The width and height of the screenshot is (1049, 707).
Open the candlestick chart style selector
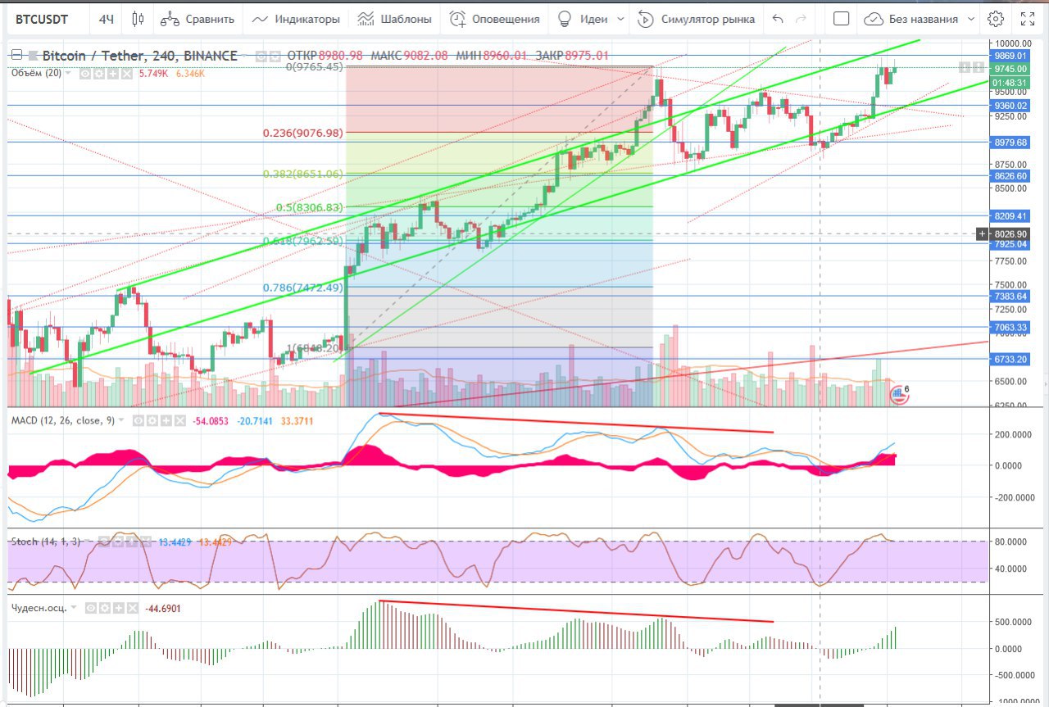click(x=137, y=18)
